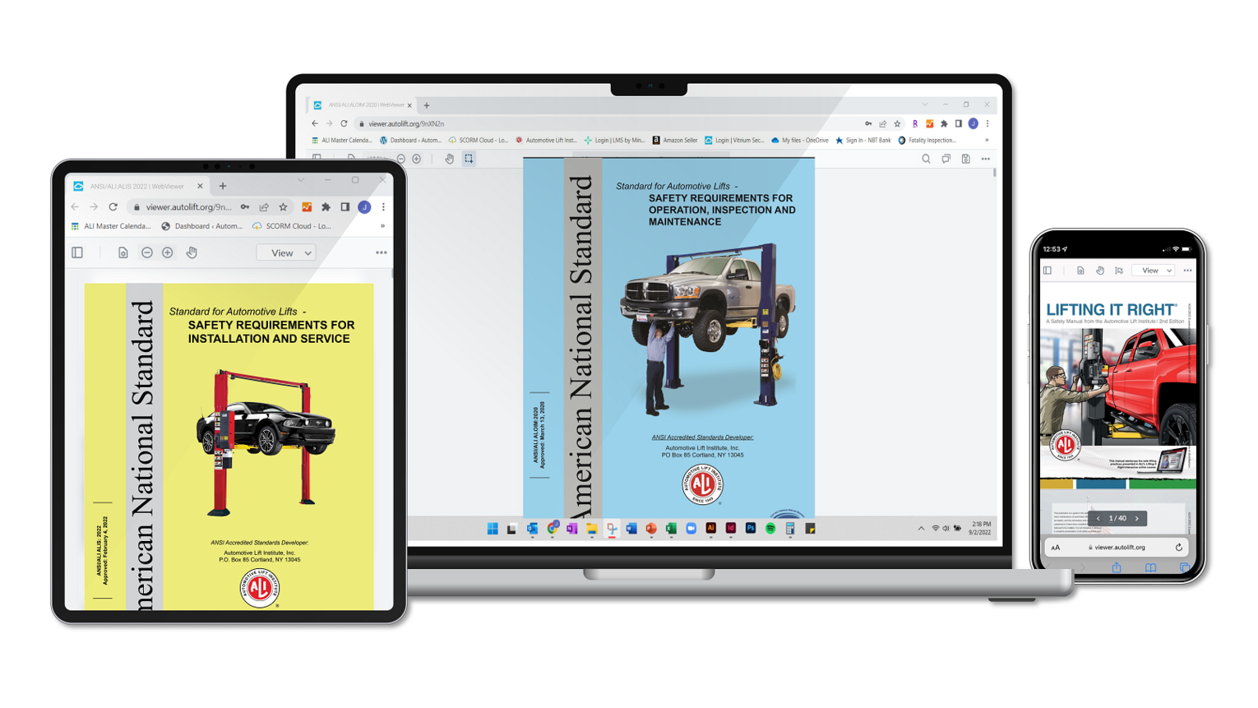The width and height of the screenshot is (1258, 708).
Task: Launch Photoshop from the Windows taskbar
Action: tap(752, 530)
